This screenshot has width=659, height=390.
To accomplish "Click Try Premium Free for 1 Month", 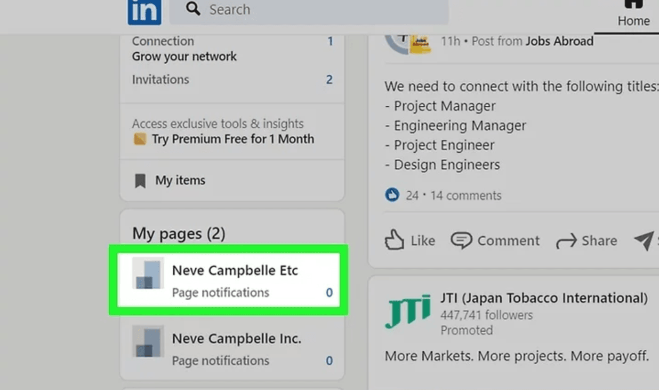I will pos(233,139).
